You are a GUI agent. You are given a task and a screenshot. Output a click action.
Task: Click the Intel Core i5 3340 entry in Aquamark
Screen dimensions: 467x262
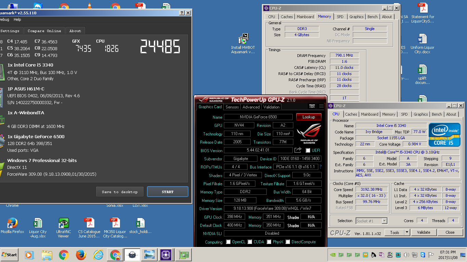30,65
